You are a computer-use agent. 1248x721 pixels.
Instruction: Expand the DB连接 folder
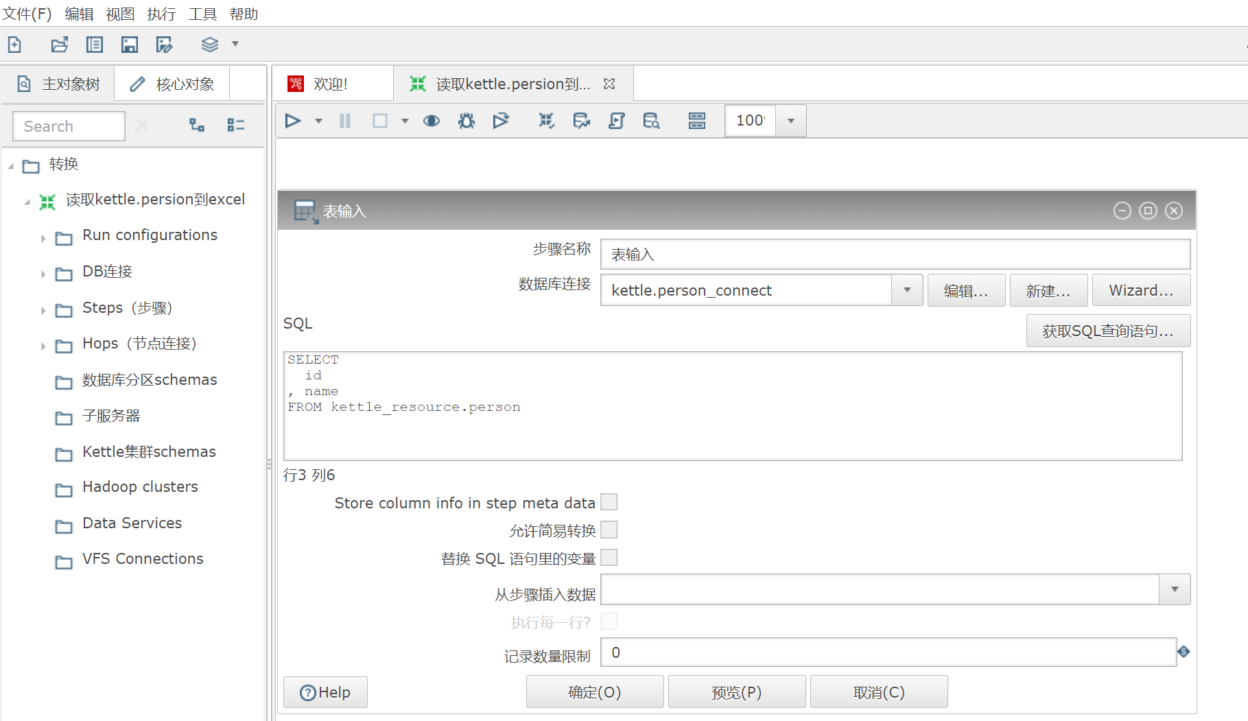43,274
